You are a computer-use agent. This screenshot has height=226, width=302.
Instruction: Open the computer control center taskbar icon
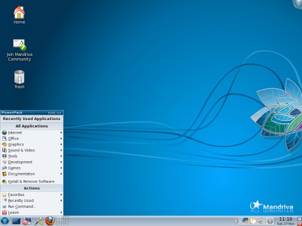(x=28, y=221)
